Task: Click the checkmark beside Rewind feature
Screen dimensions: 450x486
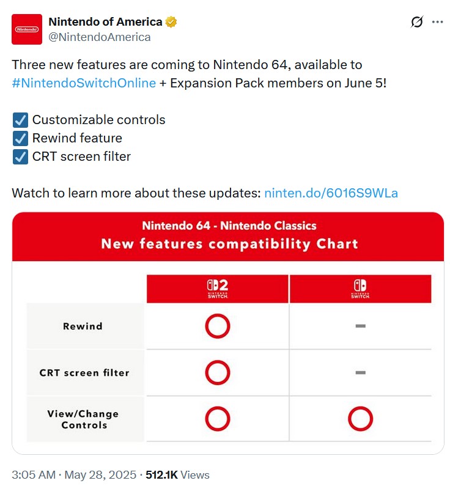Action: (x=20, y=138)
